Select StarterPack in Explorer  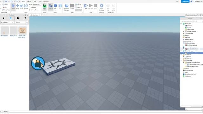pos(188,59)
